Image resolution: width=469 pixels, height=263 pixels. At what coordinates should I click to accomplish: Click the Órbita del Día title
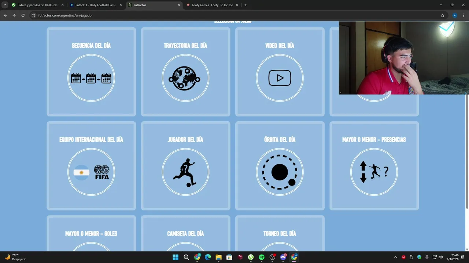point(280,140)
